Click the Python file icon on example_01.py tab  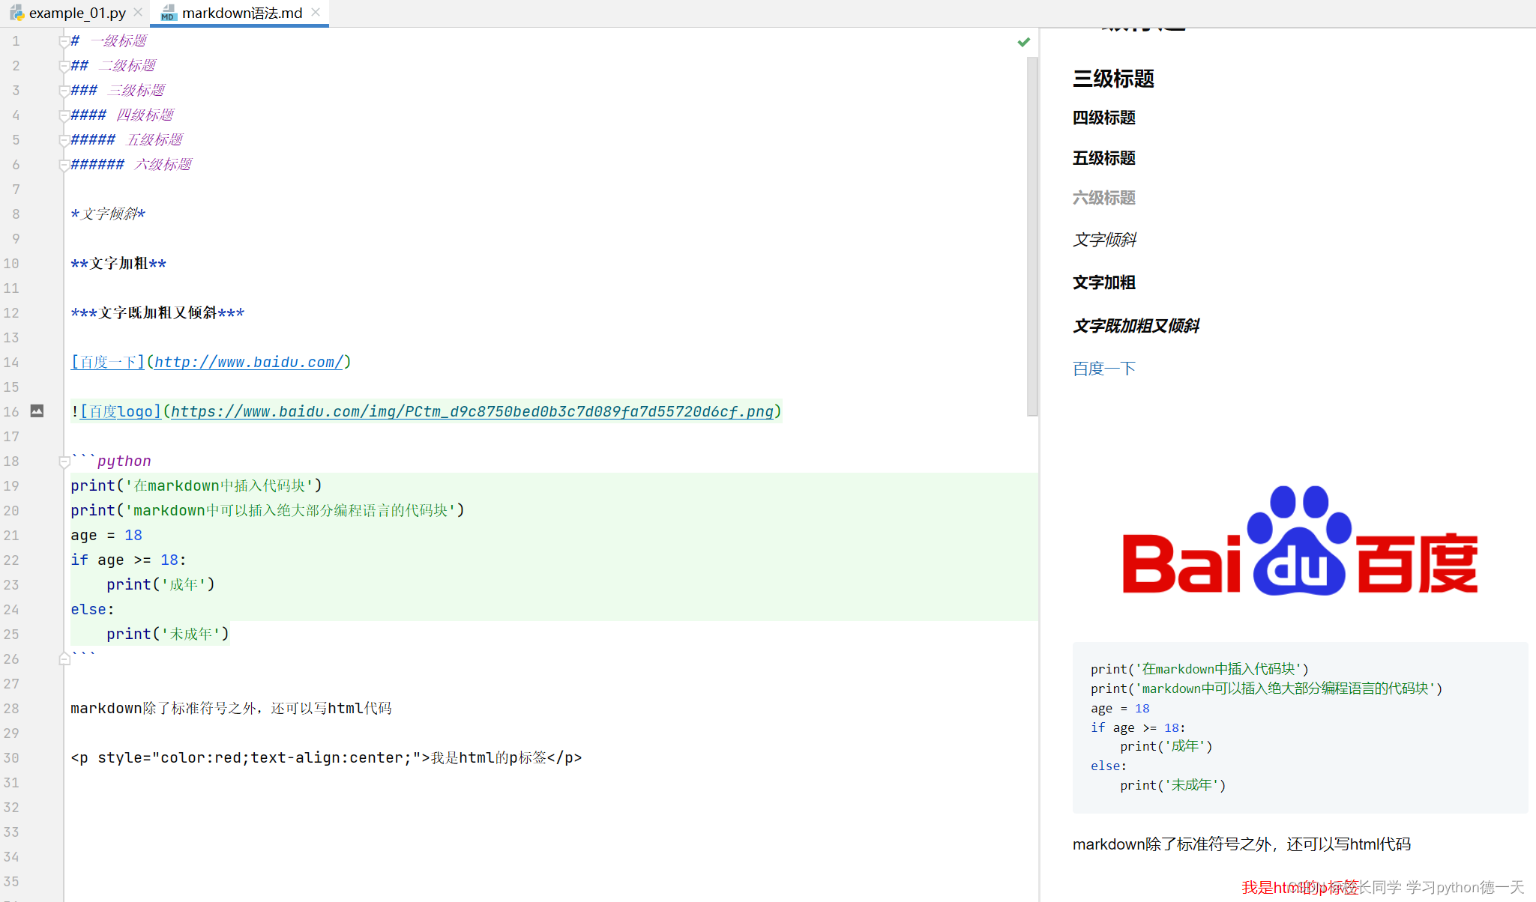pos(16,13)
